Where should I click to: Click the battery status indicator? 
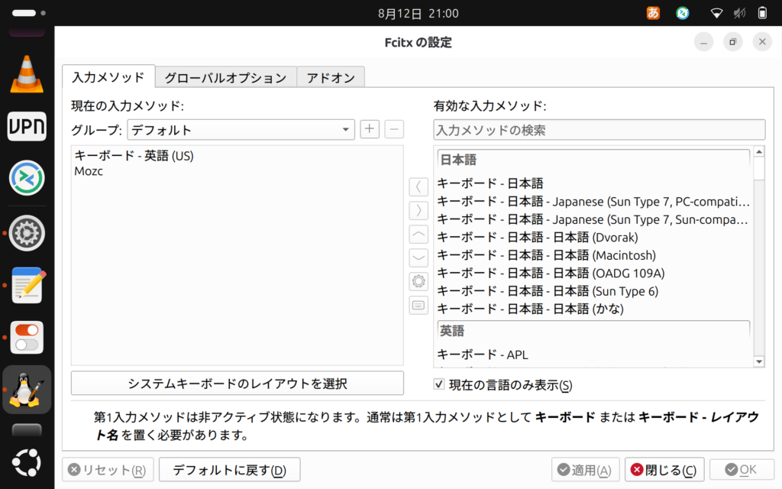coord(762,14)
